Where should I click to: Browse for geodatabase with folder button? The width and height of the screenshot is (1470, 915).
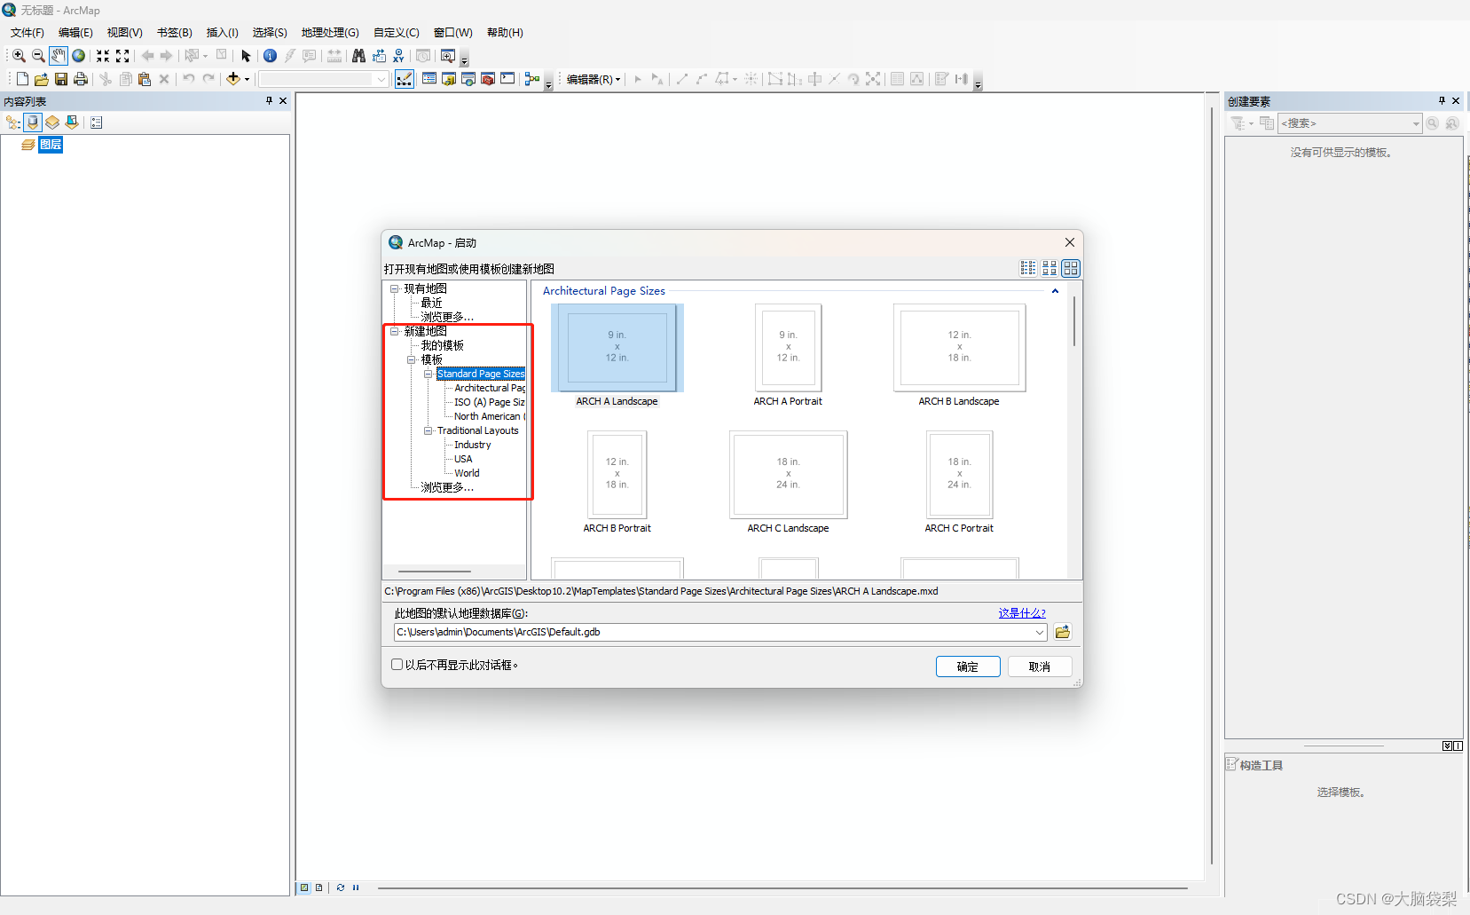[x=1063, y=632]
